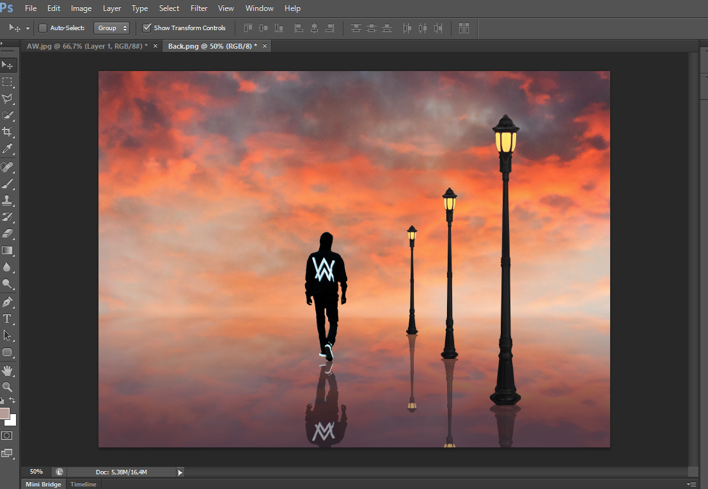Click the background color swatch
The image size is (708, 489).
(x=12, y=421)
